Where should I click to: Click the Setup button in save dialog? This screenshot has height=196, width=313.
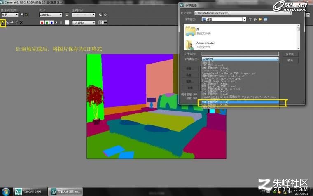pyautogui.click(x=190, y=75)
